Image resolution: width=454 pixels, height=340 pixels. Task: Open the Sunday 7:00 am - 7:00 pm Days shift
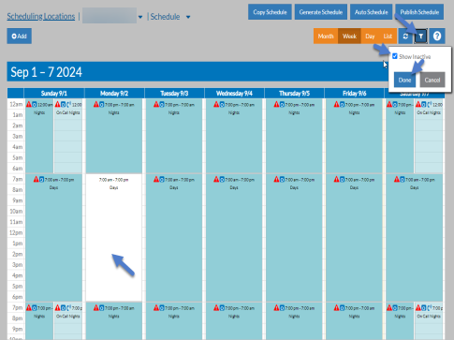(x=53, y=237)
